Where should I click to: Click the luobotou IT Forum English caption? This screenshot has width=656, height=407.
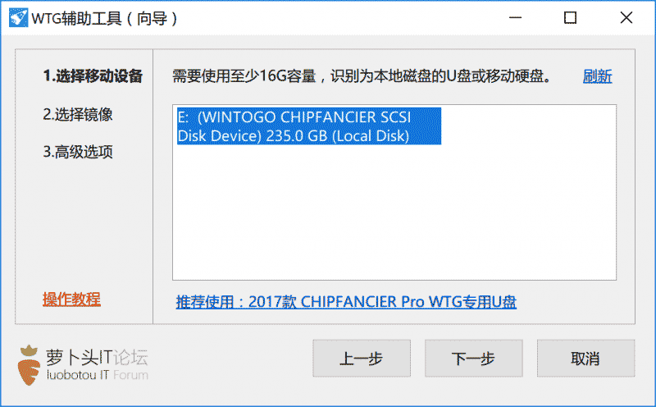pyautogui.click(x=97, y=376)
